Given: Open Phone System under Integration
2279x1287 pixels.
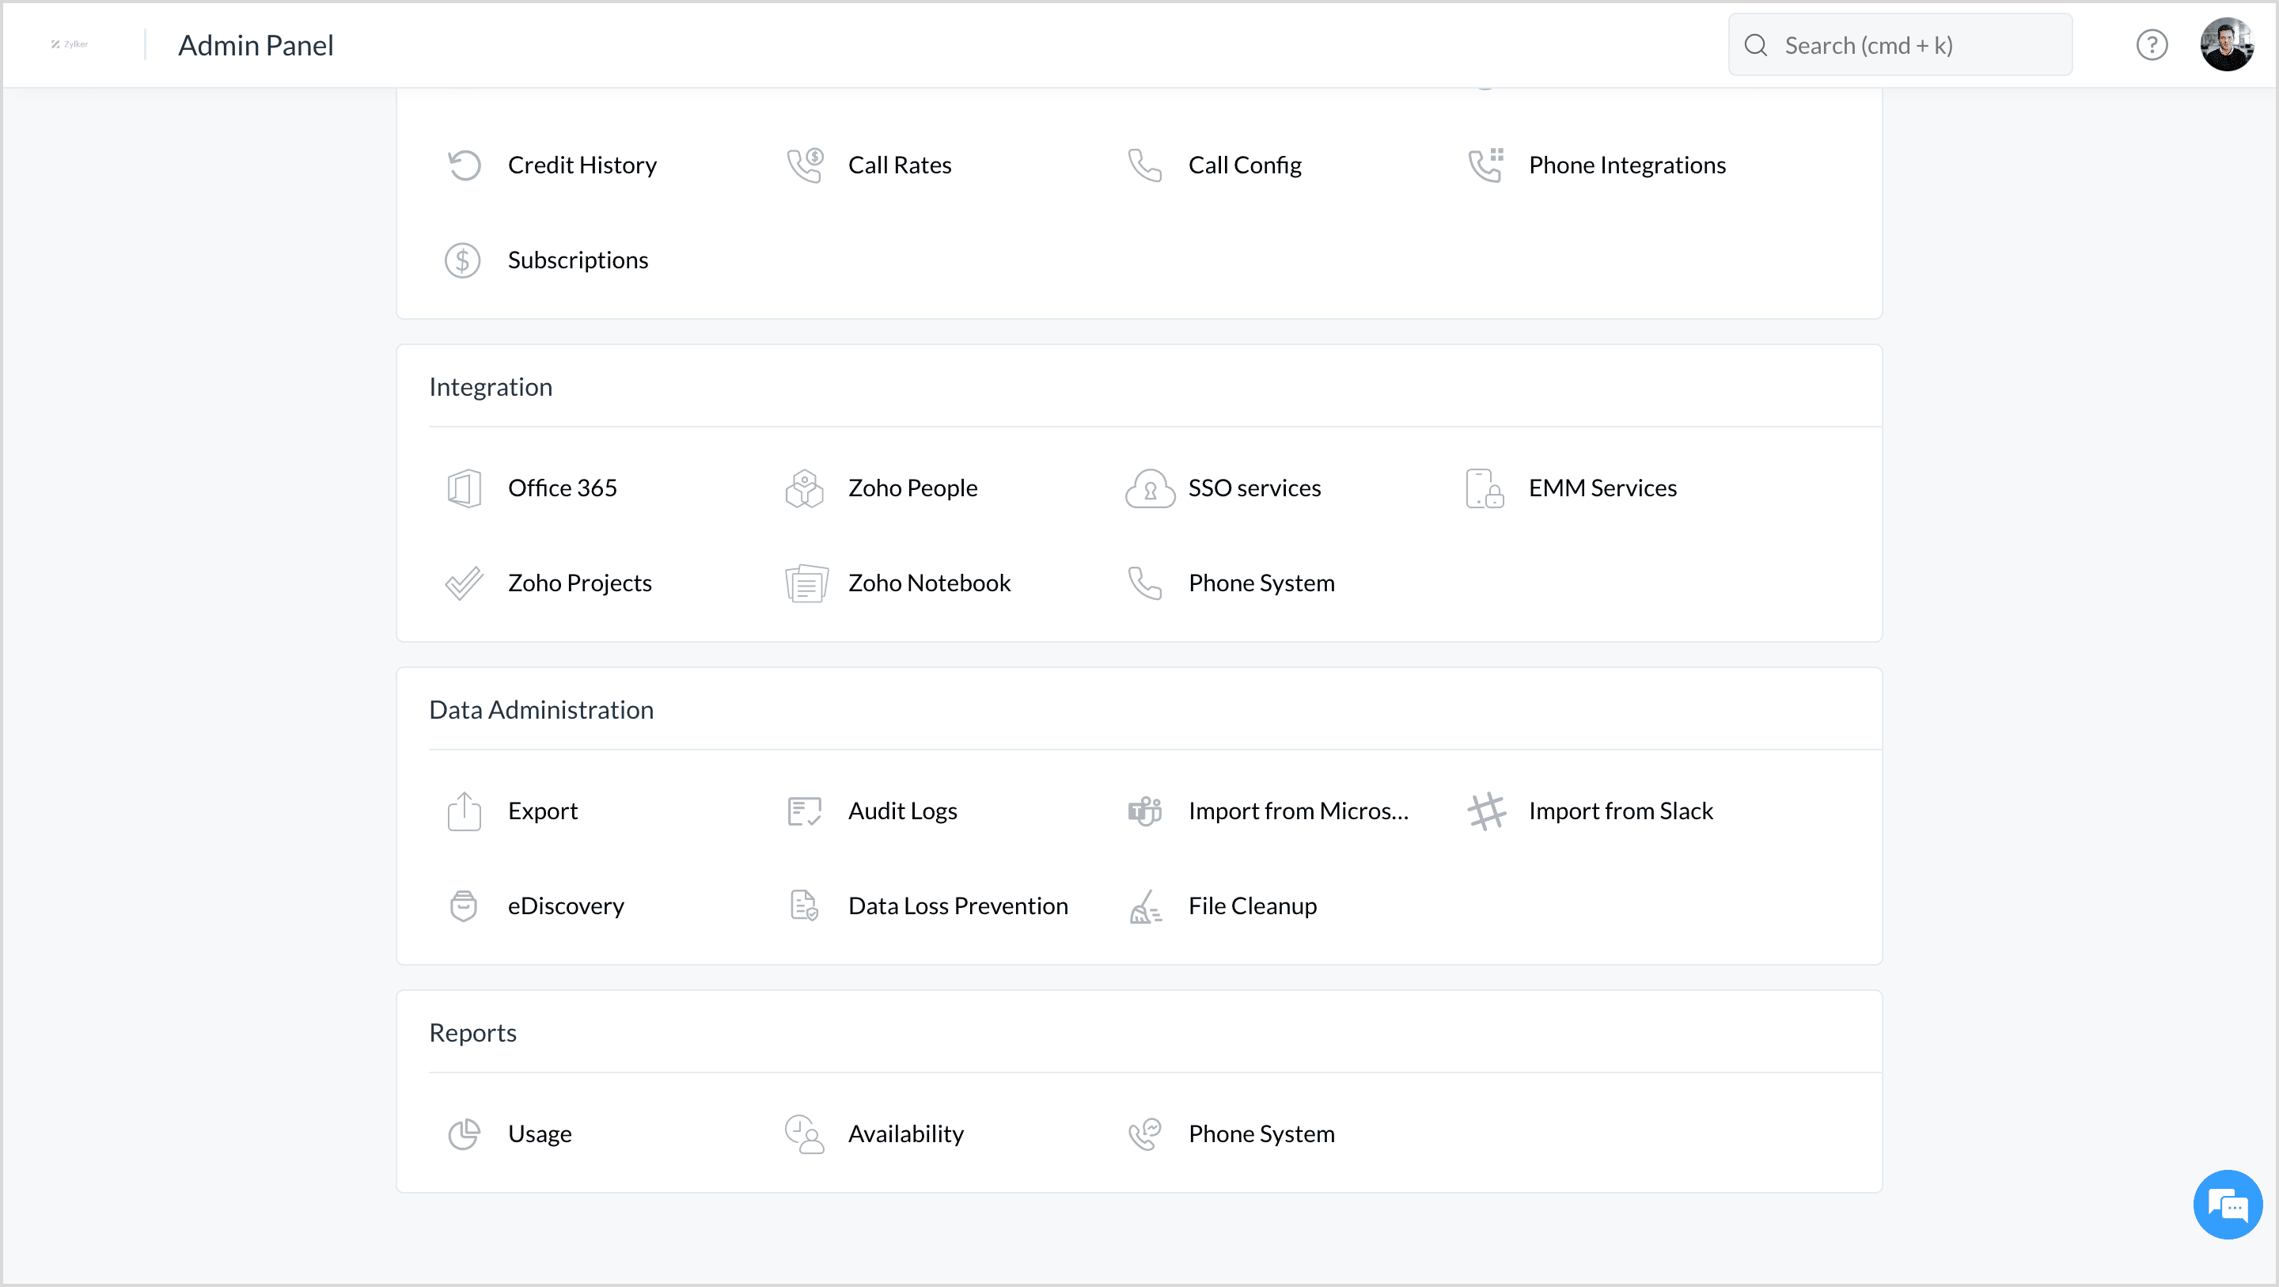Looking at the screenshot, I should coord(1261,583).
